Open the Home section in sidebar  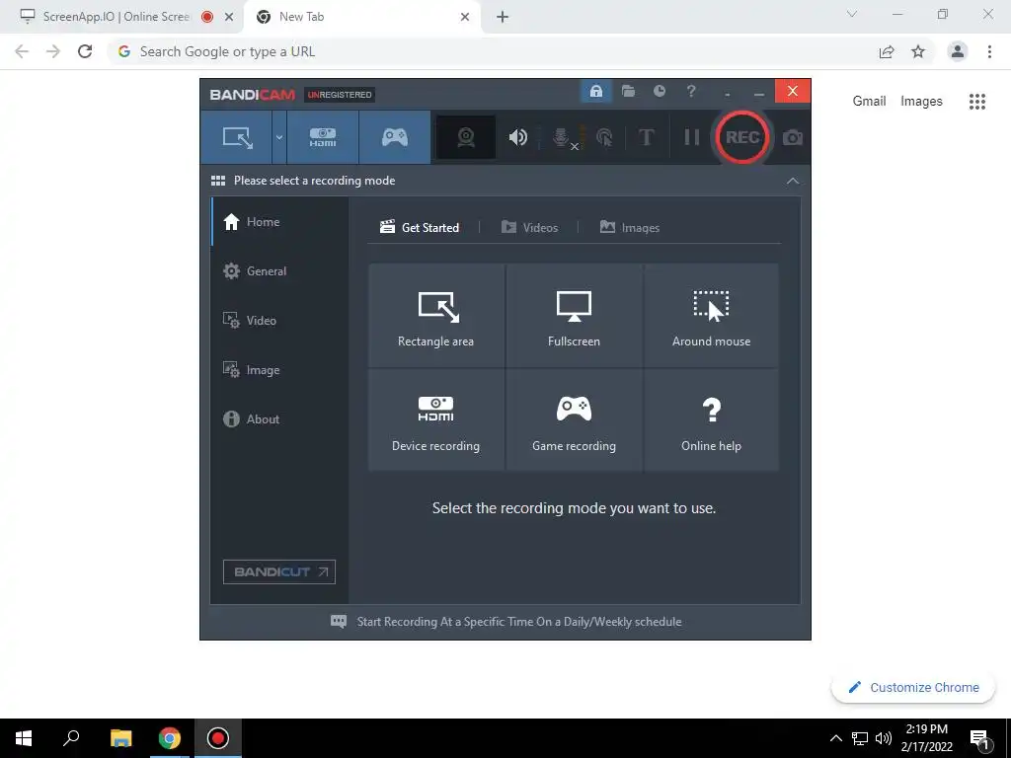(x=279, y=222)
